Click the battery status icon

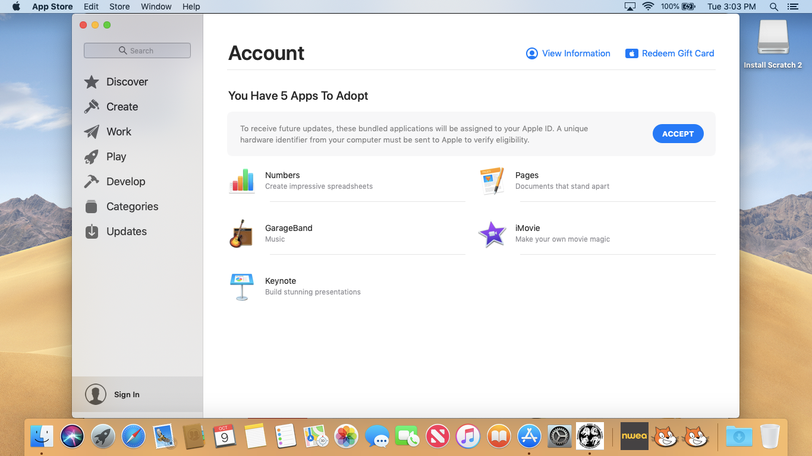(688, 7)
